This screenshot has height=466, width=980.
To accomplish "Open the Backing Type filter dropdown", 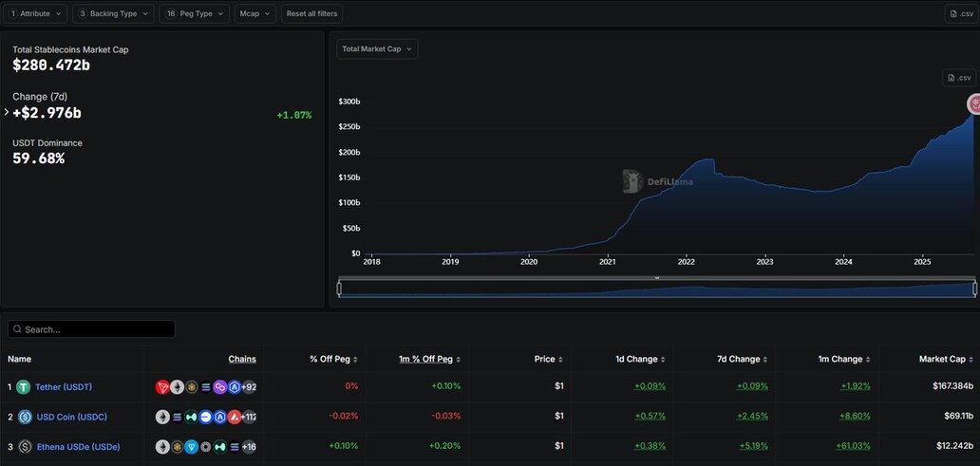I will point(113,13).
